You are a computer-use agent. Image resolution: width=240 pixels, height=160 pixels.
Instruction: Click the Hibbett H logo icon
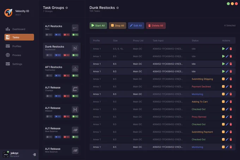coord(75,109)
